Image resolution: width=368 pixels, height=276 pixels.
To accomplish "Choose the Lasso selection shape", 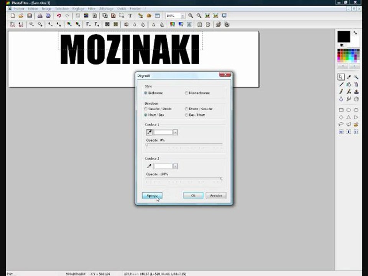I will coord(341,124).
